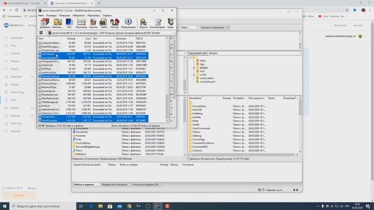Open the Справка menu in WinRAR
The height and width of the screenshot is (210, 374).
coord(107,16)
